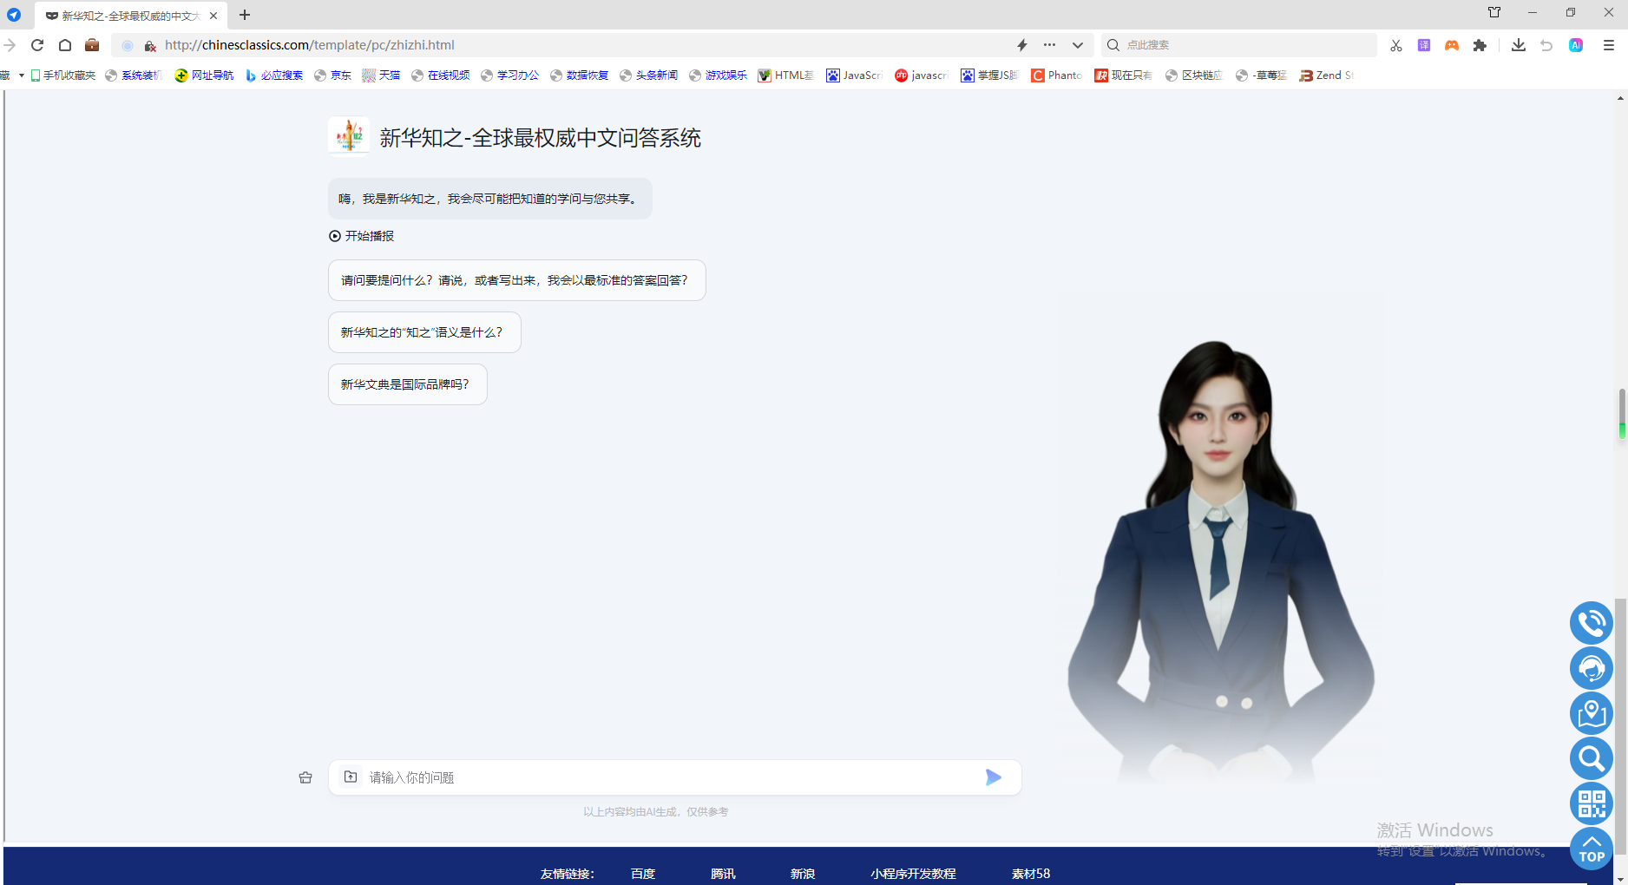Click the 请问要提问什么 message bubble

pyautogui.click(x=517, y=280)
